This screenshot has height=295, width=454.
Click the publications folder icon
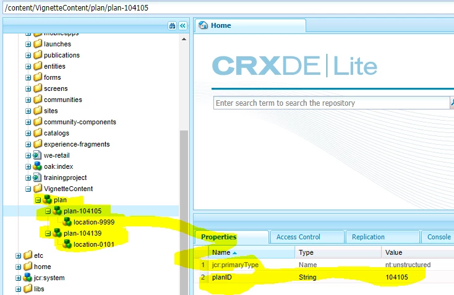pos(38,54)
